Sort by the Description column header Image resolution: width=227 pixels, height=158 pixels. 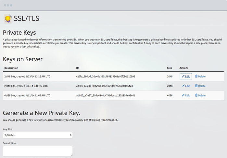click(x=11, y=68)
